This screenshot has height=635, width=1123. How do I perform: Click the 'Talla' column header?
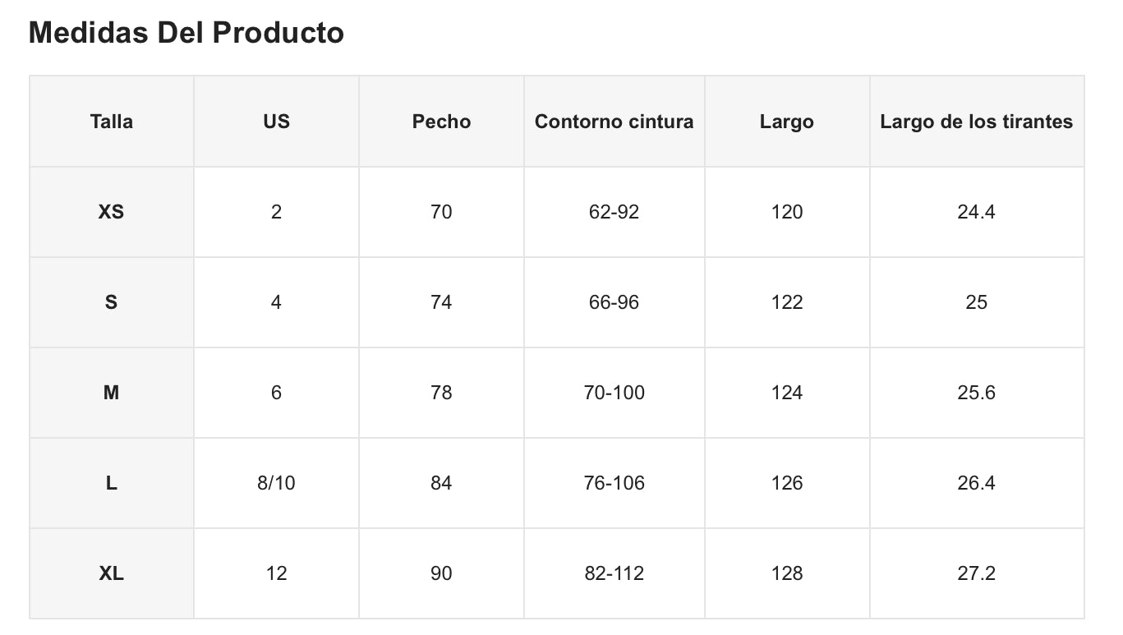[x=112, y=122]
